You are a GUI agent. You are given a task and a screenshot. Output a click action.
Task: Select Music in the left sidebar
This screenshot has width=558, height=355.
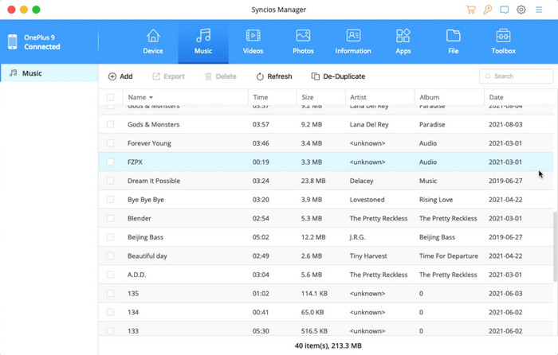pyautogui.click(x=49, y=73)
